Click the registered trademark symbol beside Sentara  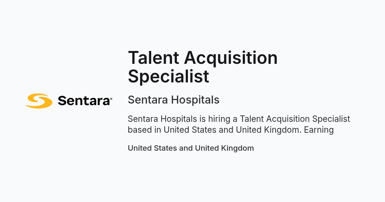(111, 99)
